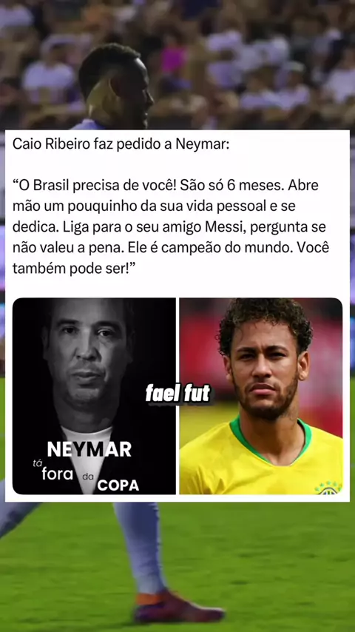Click the pink-shirted spectator in the crowd
Screen dimensions: 355x632
coord(175,61)
